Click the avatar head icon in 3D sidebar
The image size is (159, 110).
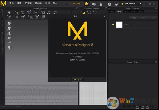(9, 47)
